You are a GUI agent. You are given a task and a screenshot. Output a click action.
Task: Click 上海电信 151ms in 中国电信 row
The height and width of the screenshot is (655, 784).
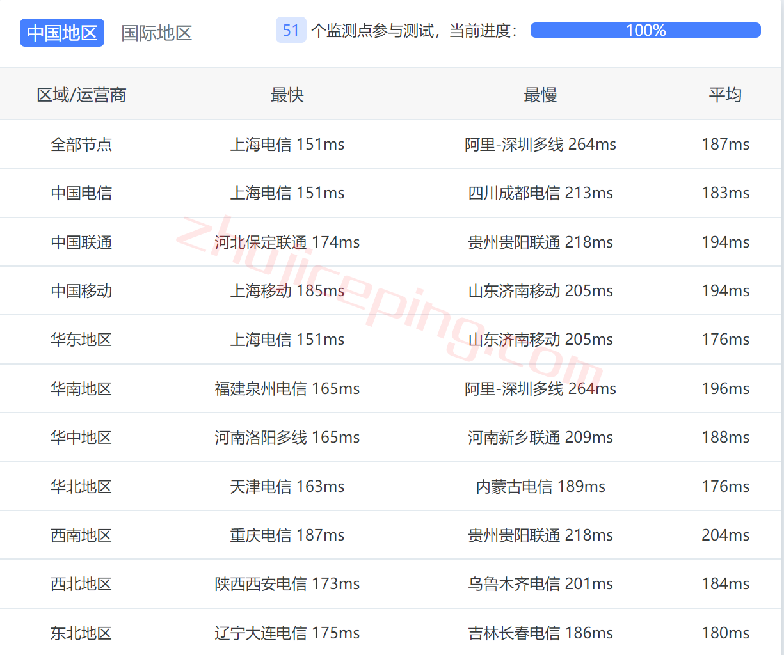(x=287, y=193)
